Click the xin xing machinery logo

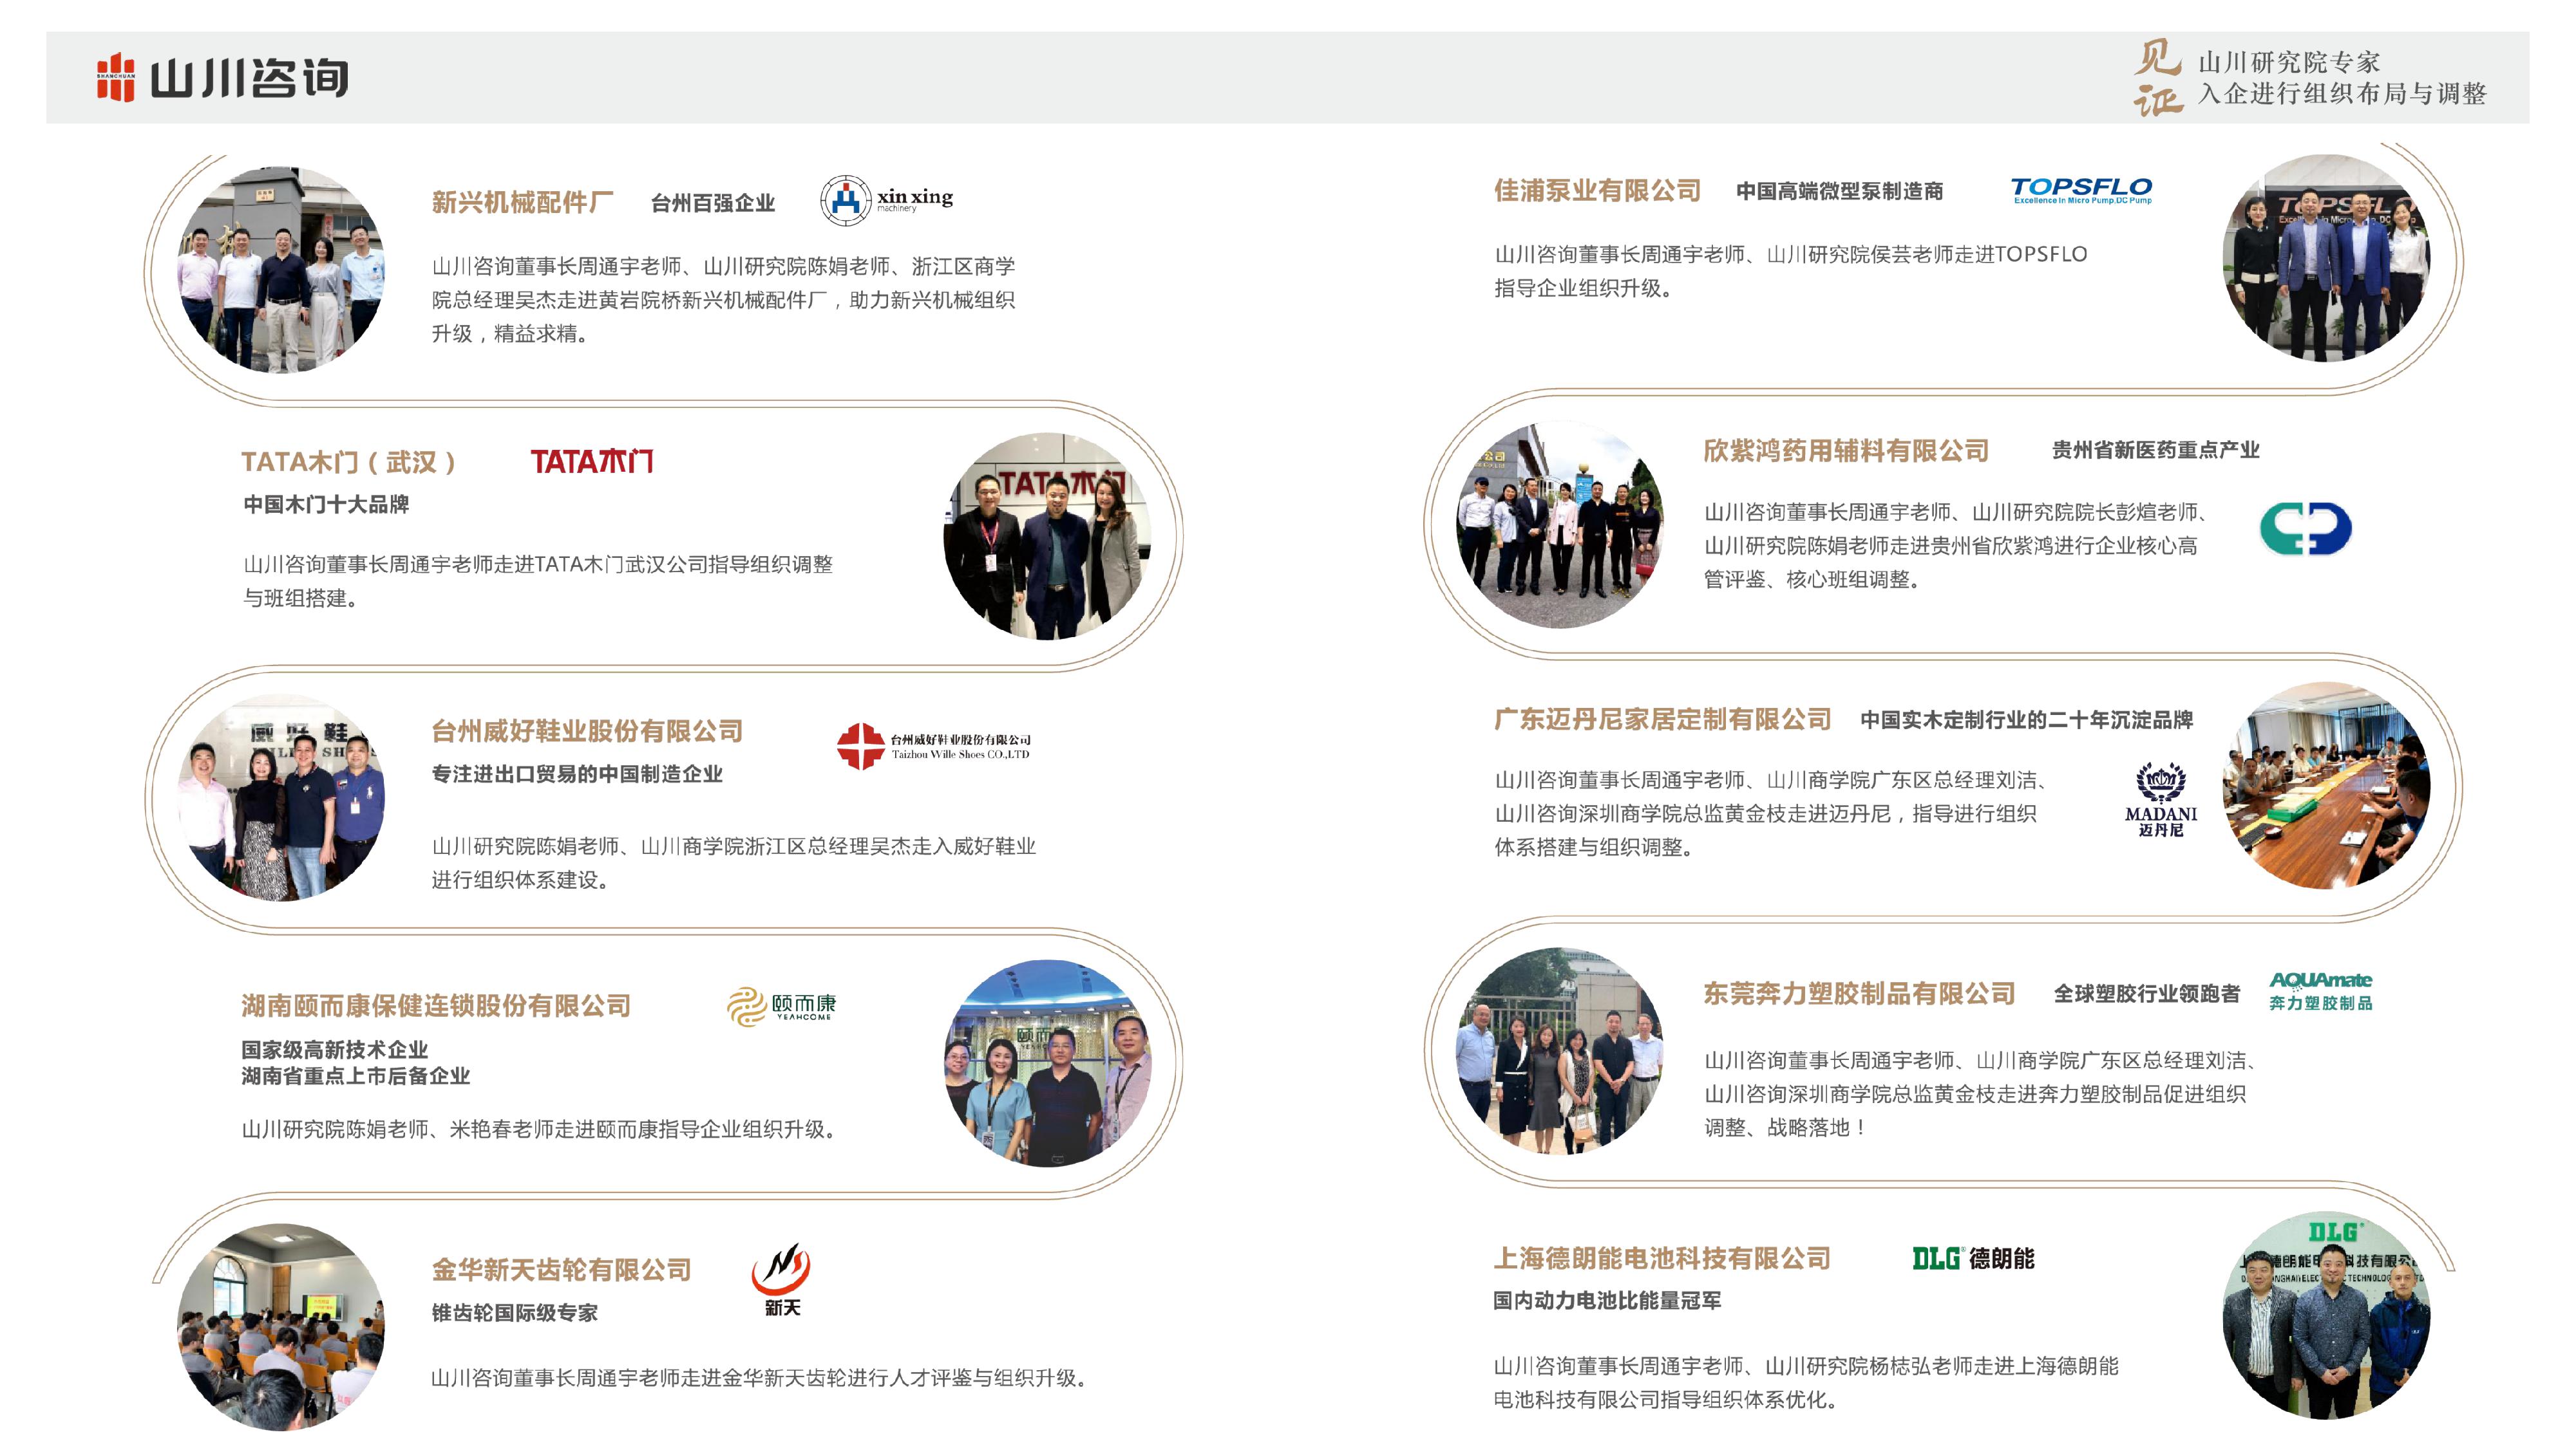[x=886, y=200]
